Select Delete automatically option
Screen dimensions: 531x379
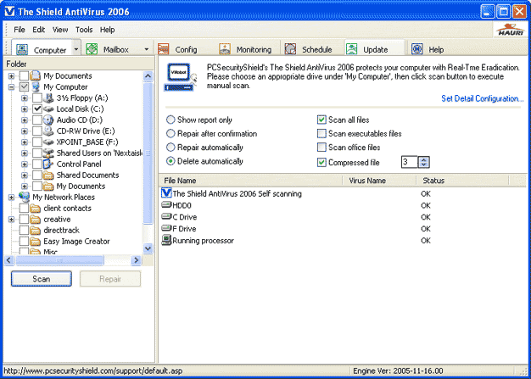pos(170,161)
